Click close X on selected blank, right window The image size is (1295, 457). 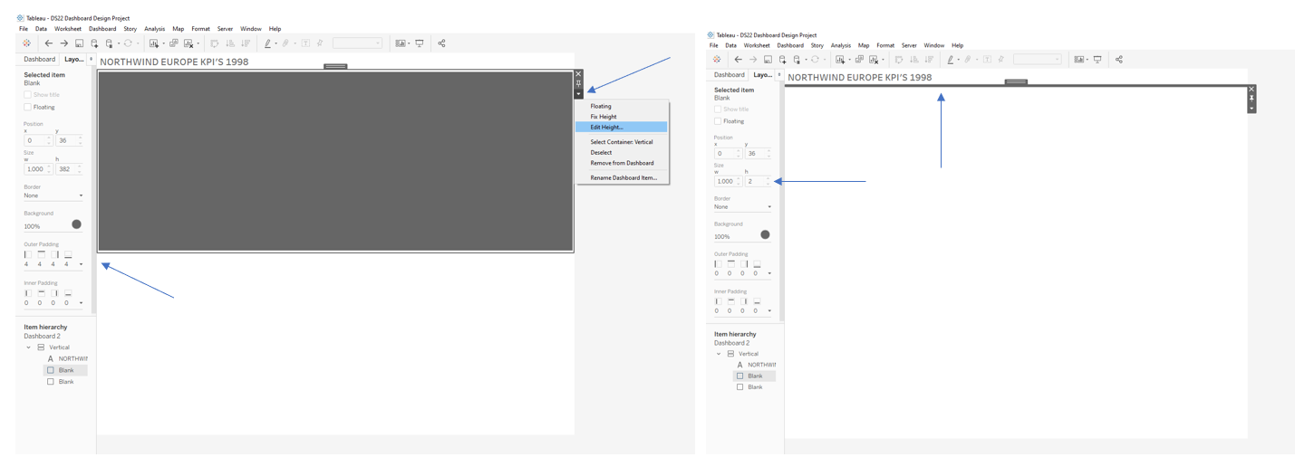click(1252, 90)
